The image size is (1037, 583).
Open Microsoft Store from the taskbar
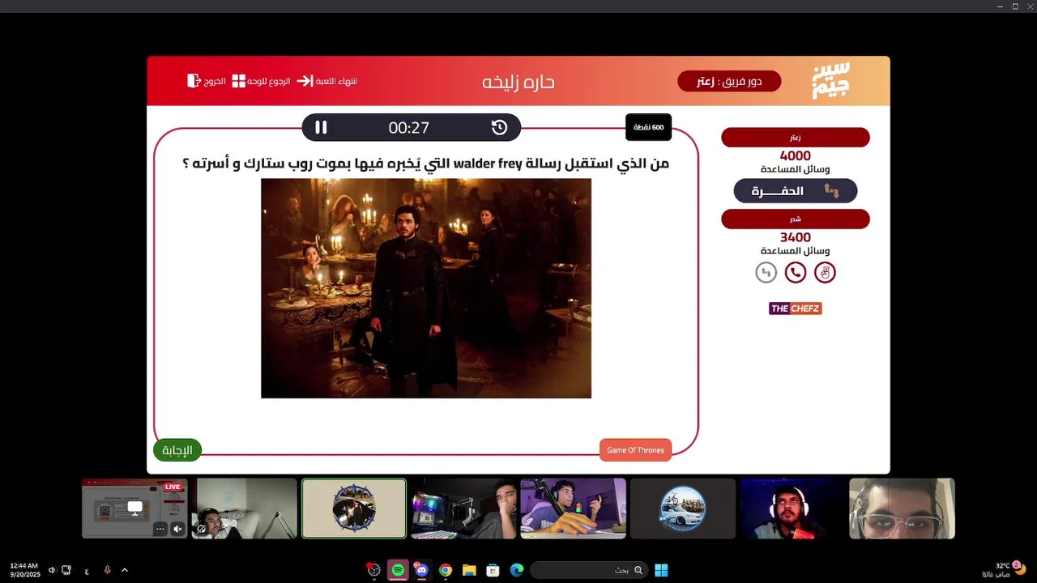(x=493, y=570)
